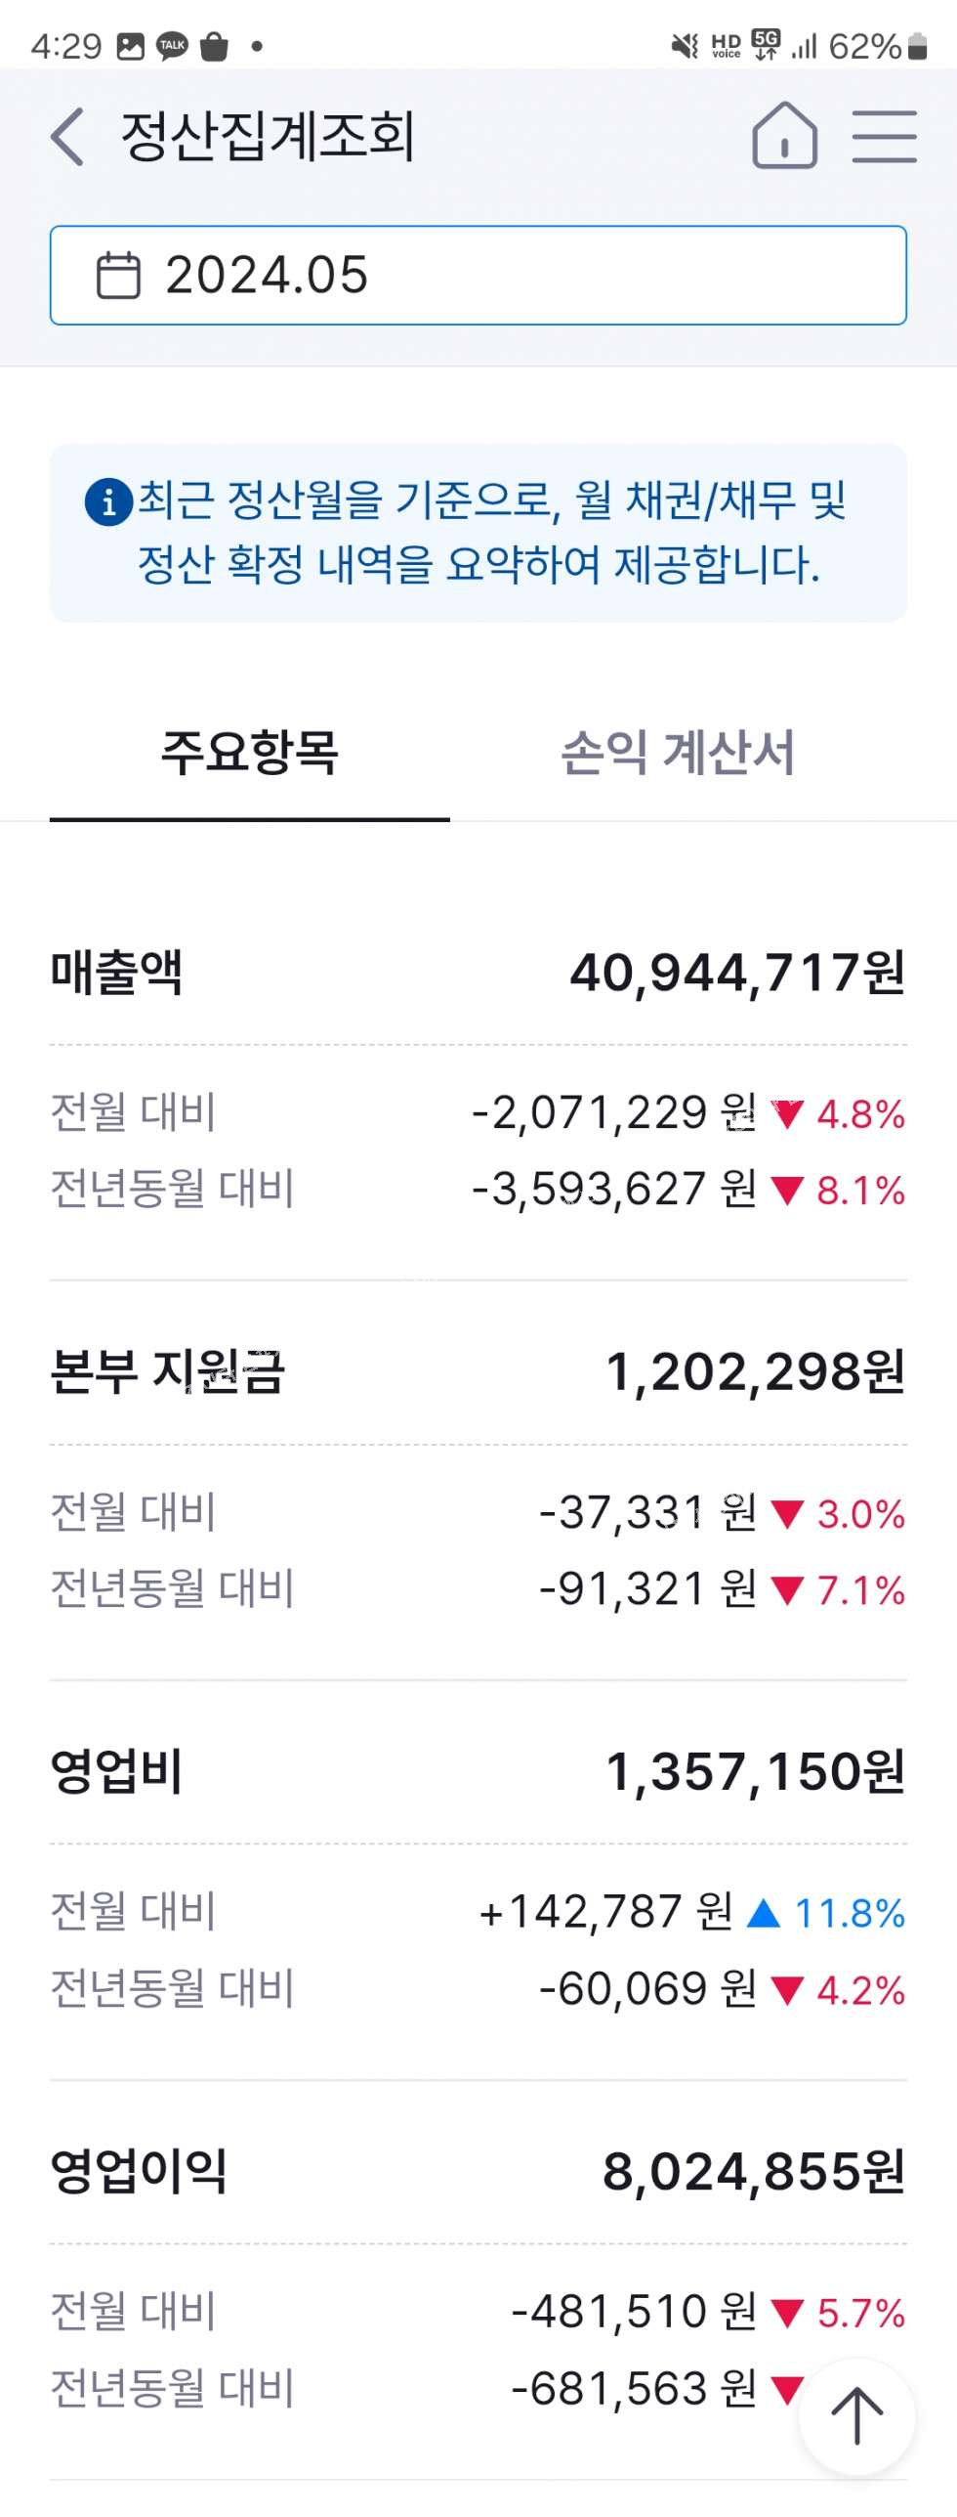Tap the battery status icon
This screenshot has width=957, height=2517.
tap(917, 46)
